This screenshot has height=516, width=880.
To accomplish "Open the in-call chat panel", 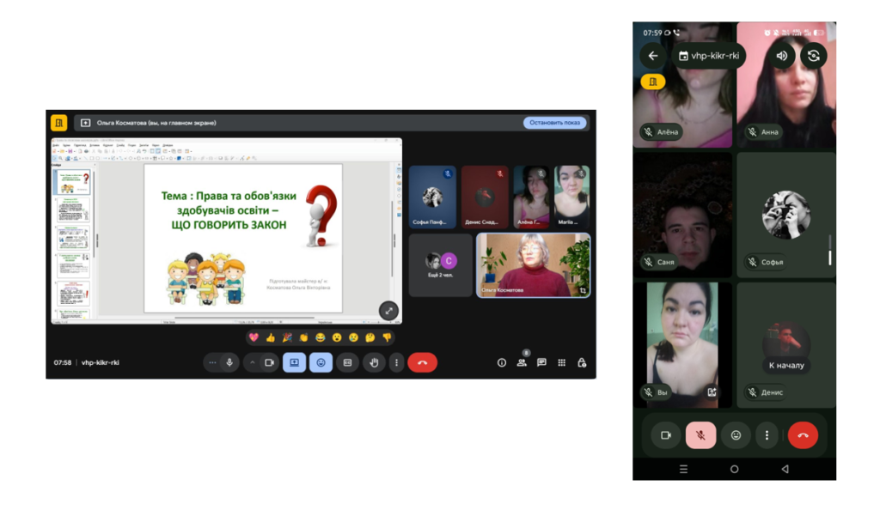I will coord(541,362).
